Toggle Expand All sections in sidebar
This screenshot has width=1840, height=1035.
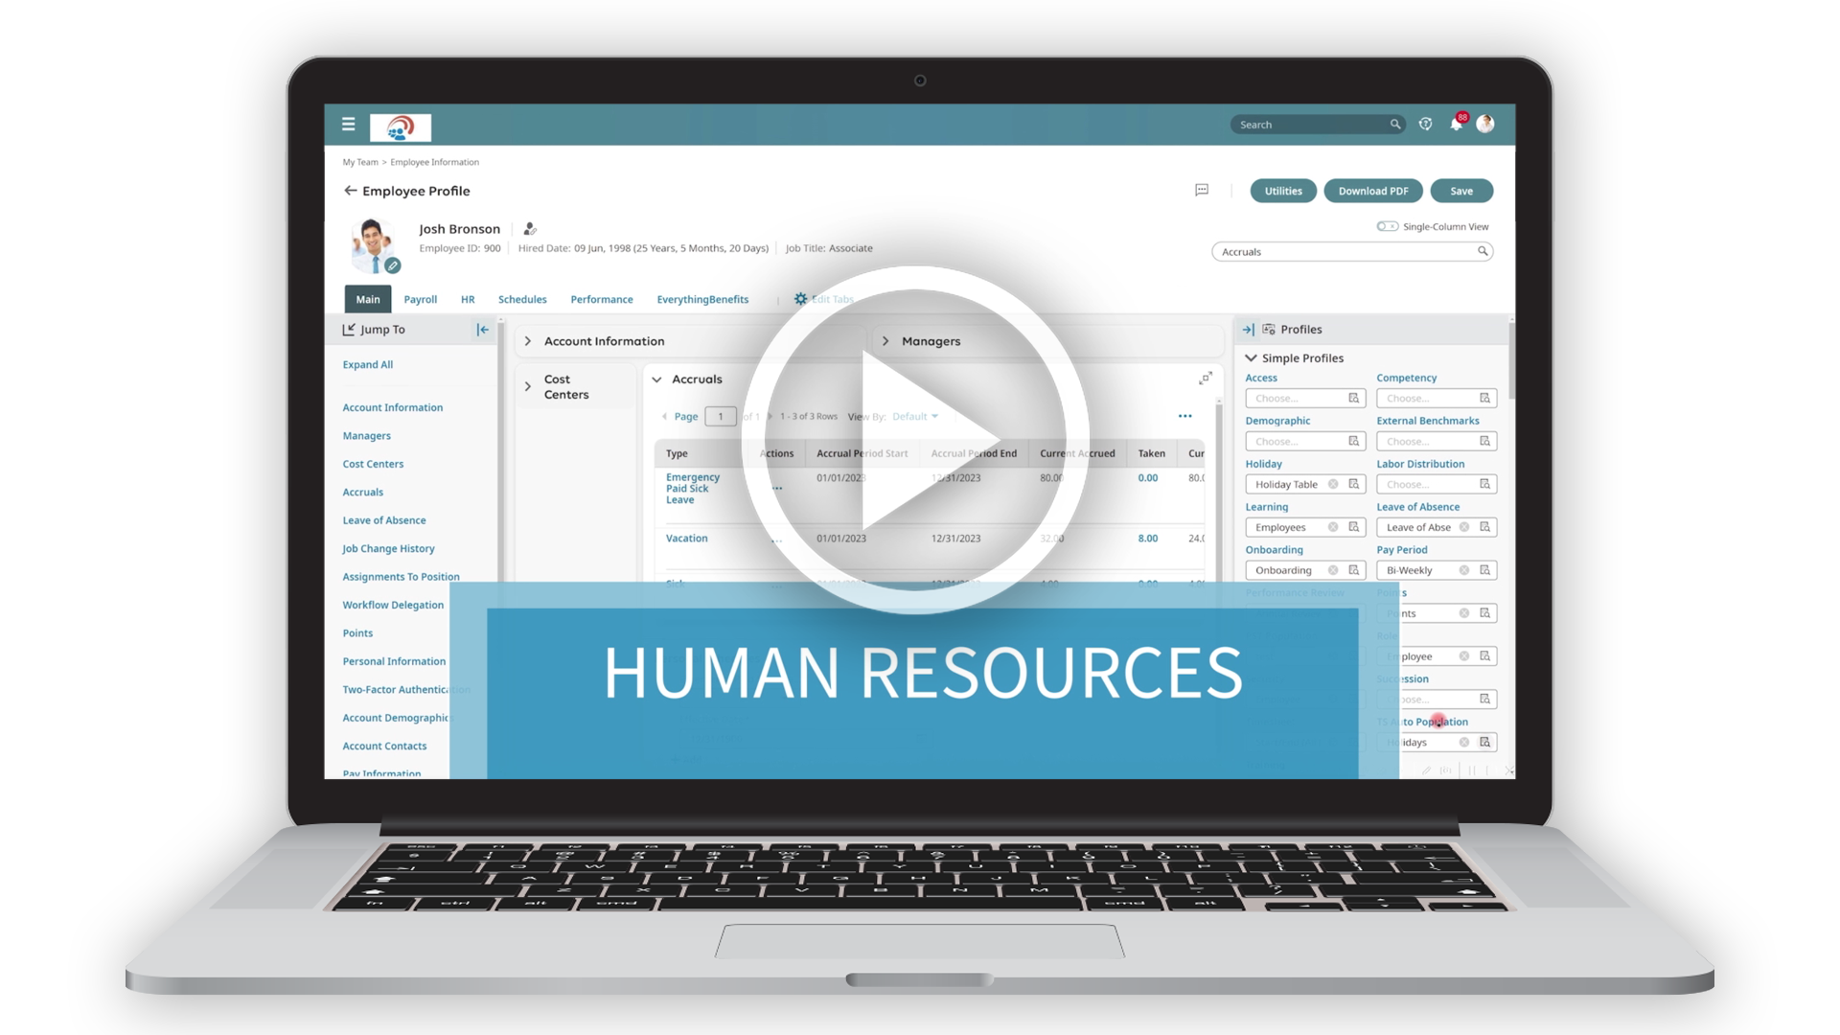point(368,364)
